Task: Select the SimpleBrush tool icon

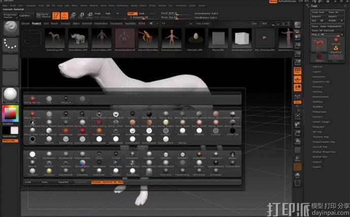Action: pyautogui.click(x=336, y=49)
